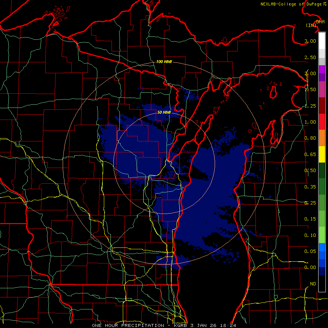The height and width of the screenshot is (328, 328).
Task: Click the ONE HOUR PRECIPITATION title text
Action: [128, 325]
